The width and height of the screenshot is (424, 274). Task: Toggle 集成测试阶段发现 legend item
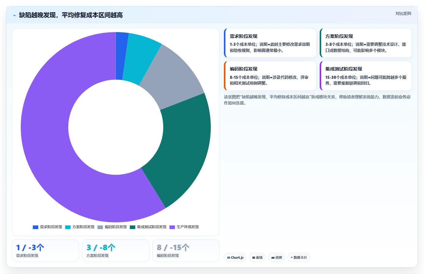(x=148, y=227)
